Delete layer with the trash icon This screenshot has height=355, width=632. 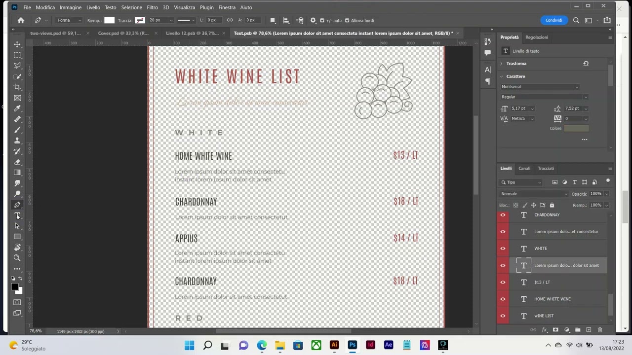[x=600, y=330]
